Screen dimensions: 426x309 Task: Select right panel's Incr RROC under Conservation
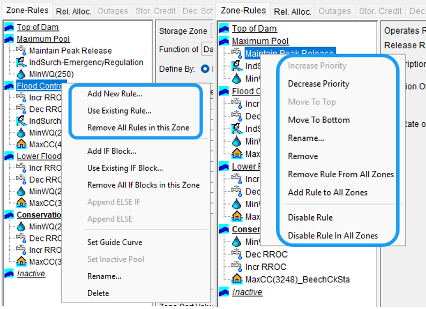266,267
